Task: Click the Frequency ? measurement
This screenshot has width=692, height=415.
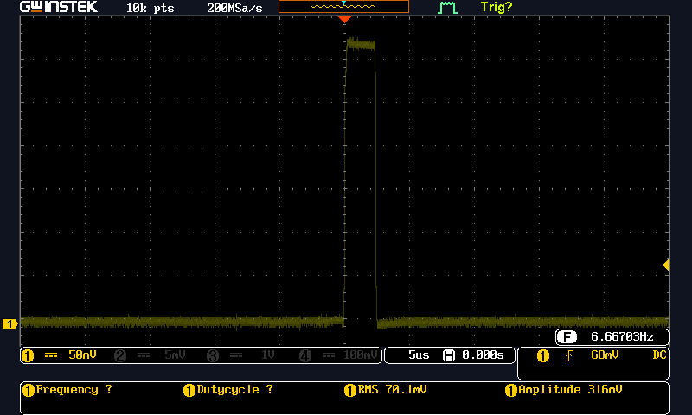Action: click(x=74, y=390)
